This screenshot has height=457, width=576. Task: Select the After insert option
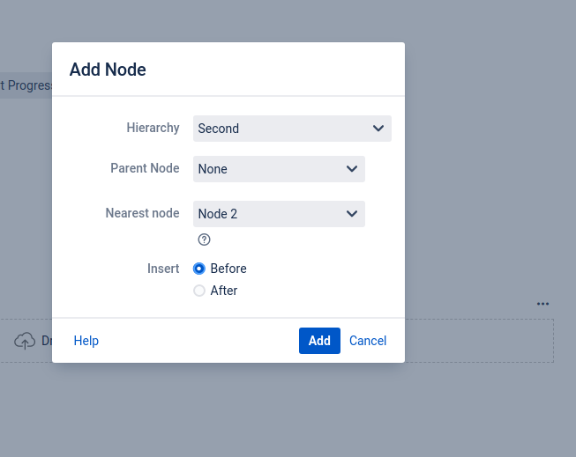pyautogui.click(x=199, y=291)
